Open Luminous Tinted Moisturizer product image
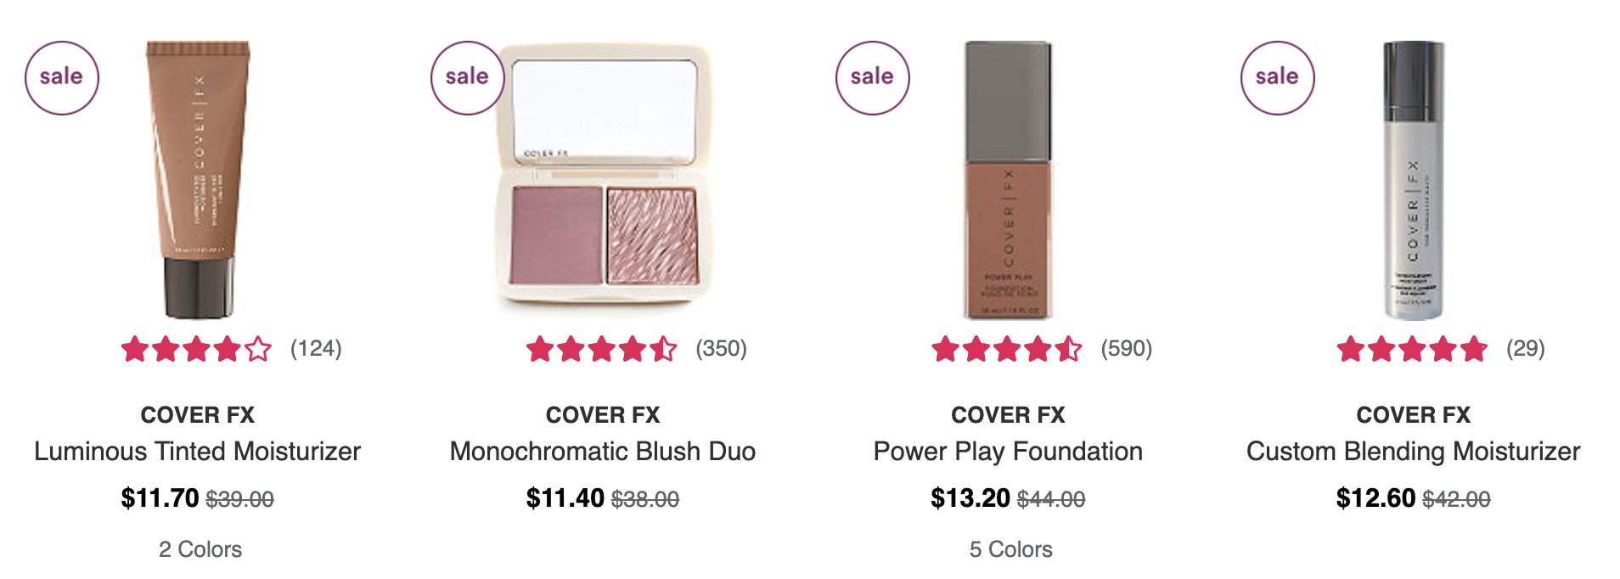The image size is (1620, 579). [198, 180]
